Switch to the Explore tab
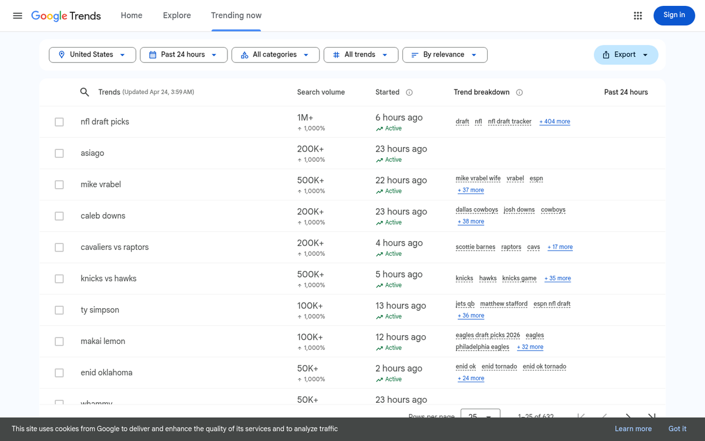Image resolution: width=705 pixels, height=441 pixels. (177, 15)
